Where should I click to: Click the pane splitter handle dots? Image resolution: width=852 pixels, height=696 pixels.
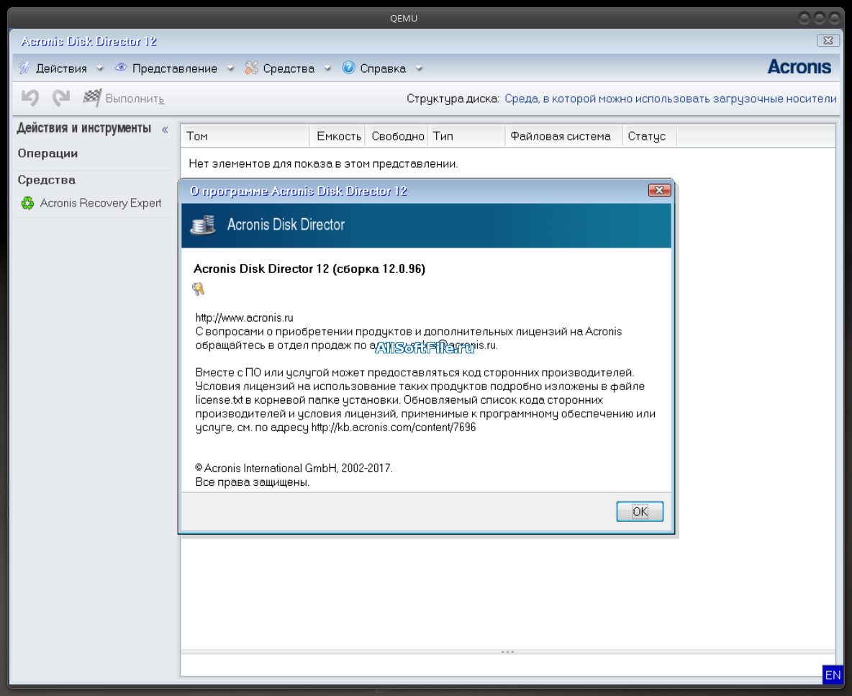[x=507, y=652]
